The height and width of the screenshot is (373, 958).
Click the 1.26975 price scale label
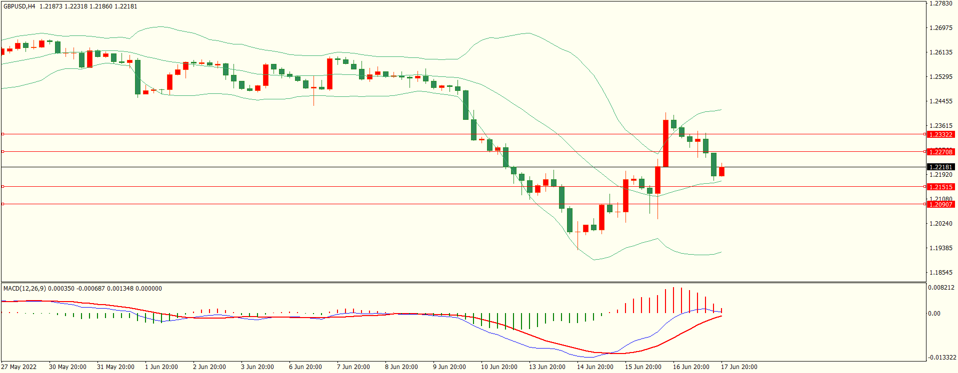coord(940,28)
